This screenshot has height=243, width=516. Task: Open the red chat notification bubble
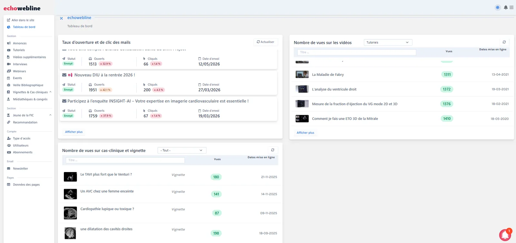(505, 235)
